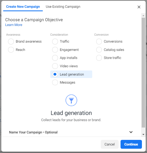
Task: Click the Lead generation funnel icon
Action: [71, 100]
